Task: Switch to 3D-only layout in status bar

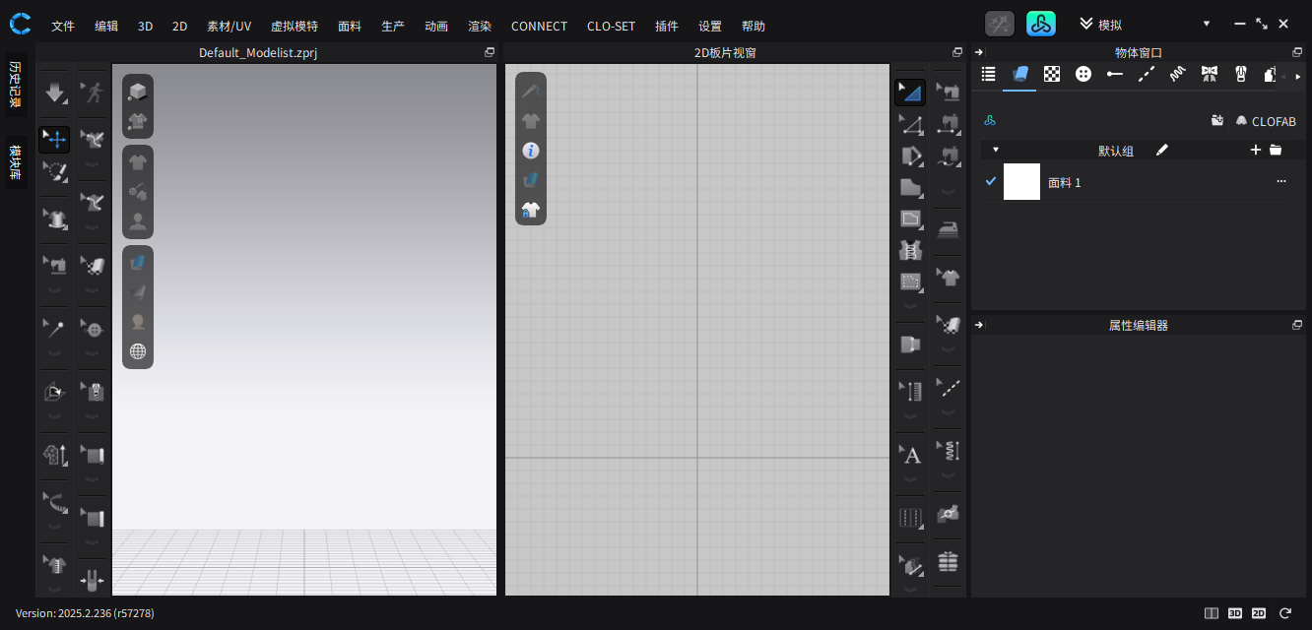Action: pyautogui.click(x=1235, y=613)
